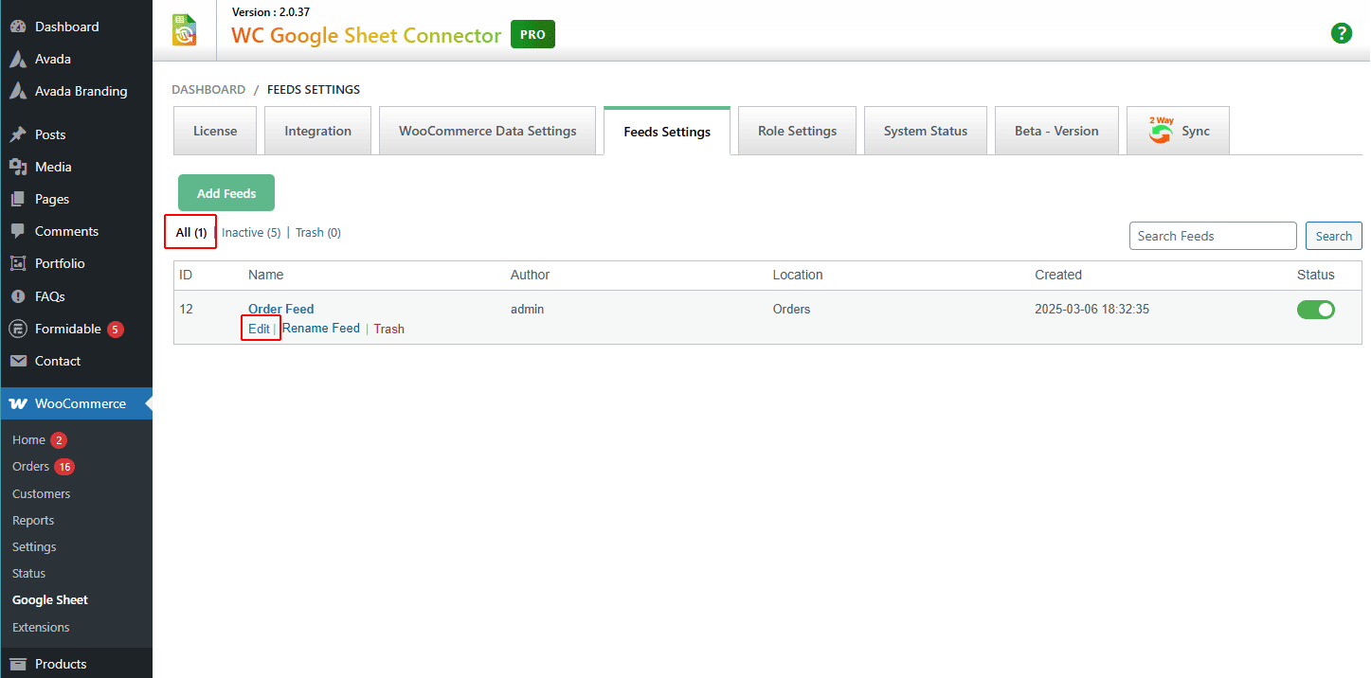Click the FAQs sidebar icon
1371x678 pixels.
point(17,295)
